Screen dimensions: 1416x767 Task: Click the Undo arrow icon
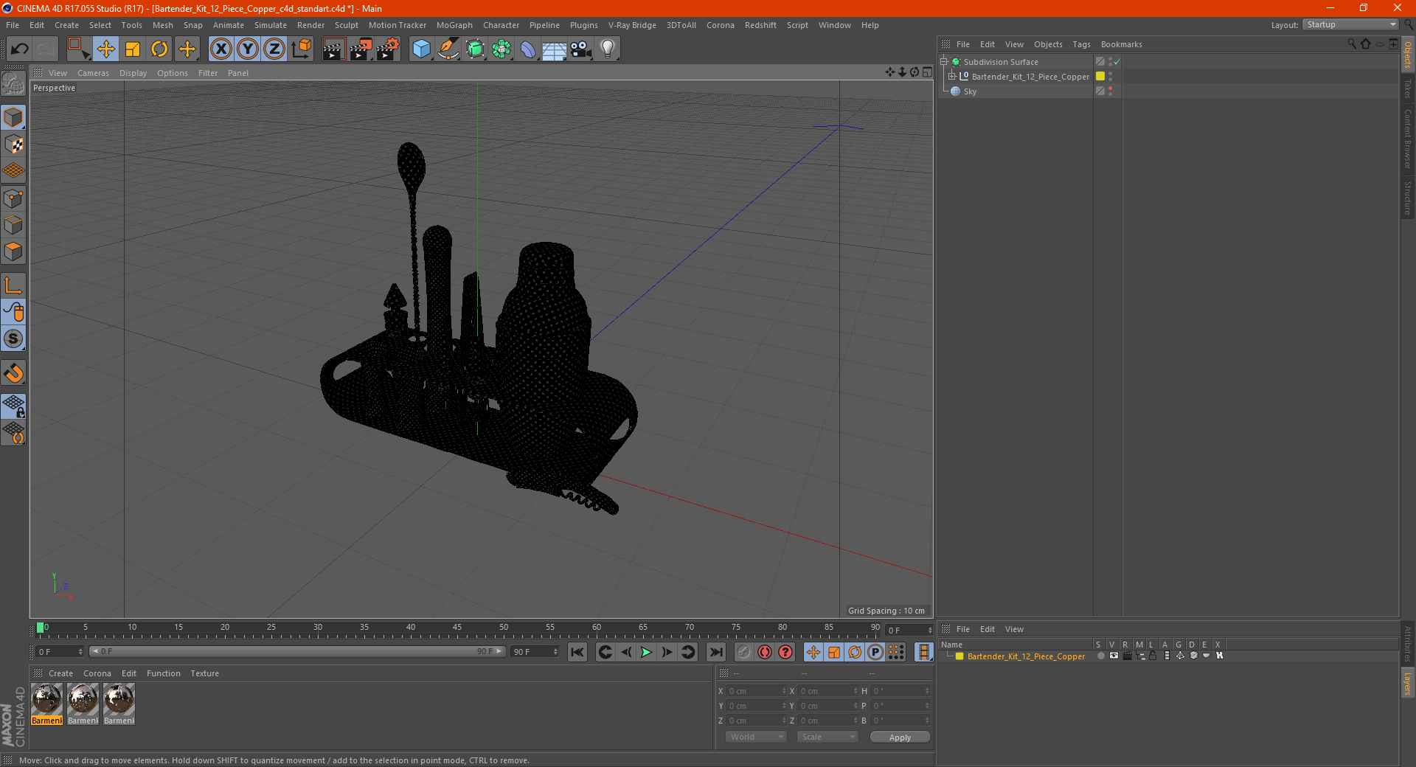[19, 49]
